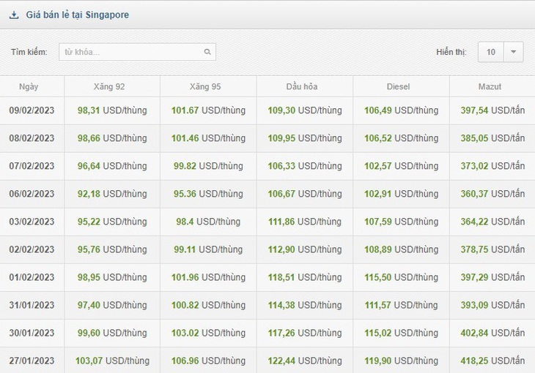Viewport: 535px width, 373px height.
Task: Click the Mazut price 418,25 USD/tấn
Action: coord(492,361)
